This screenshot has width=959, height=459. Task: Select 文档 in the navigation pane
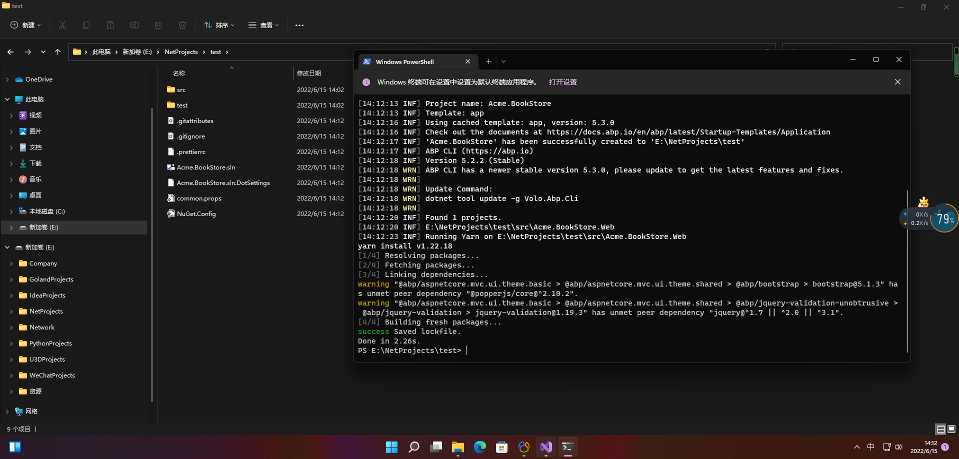click(x=35, y=147)
